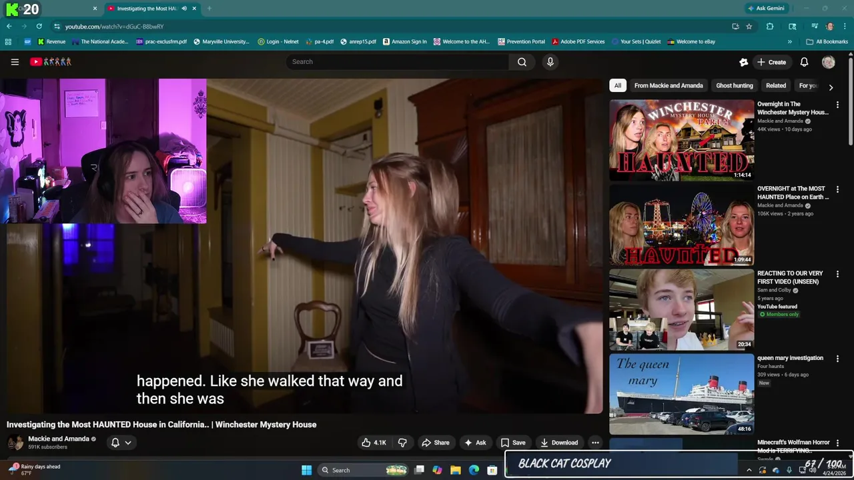This screenshot has width=854, height=480.
Task: Reload the page using browser refresh icon
Action: point(39,26)
